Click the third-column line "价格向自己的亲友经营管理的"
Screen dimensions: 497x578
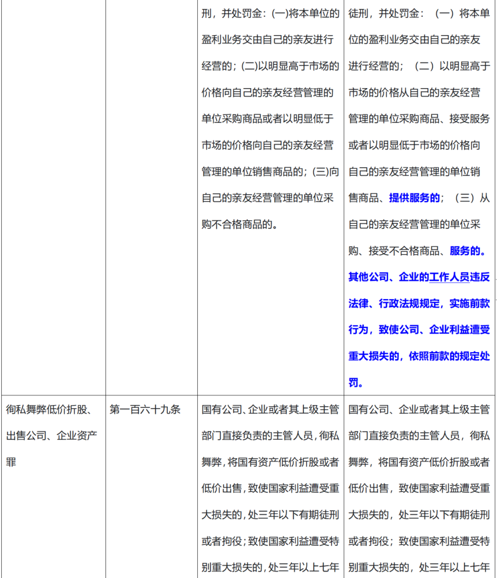click(268, 93)
